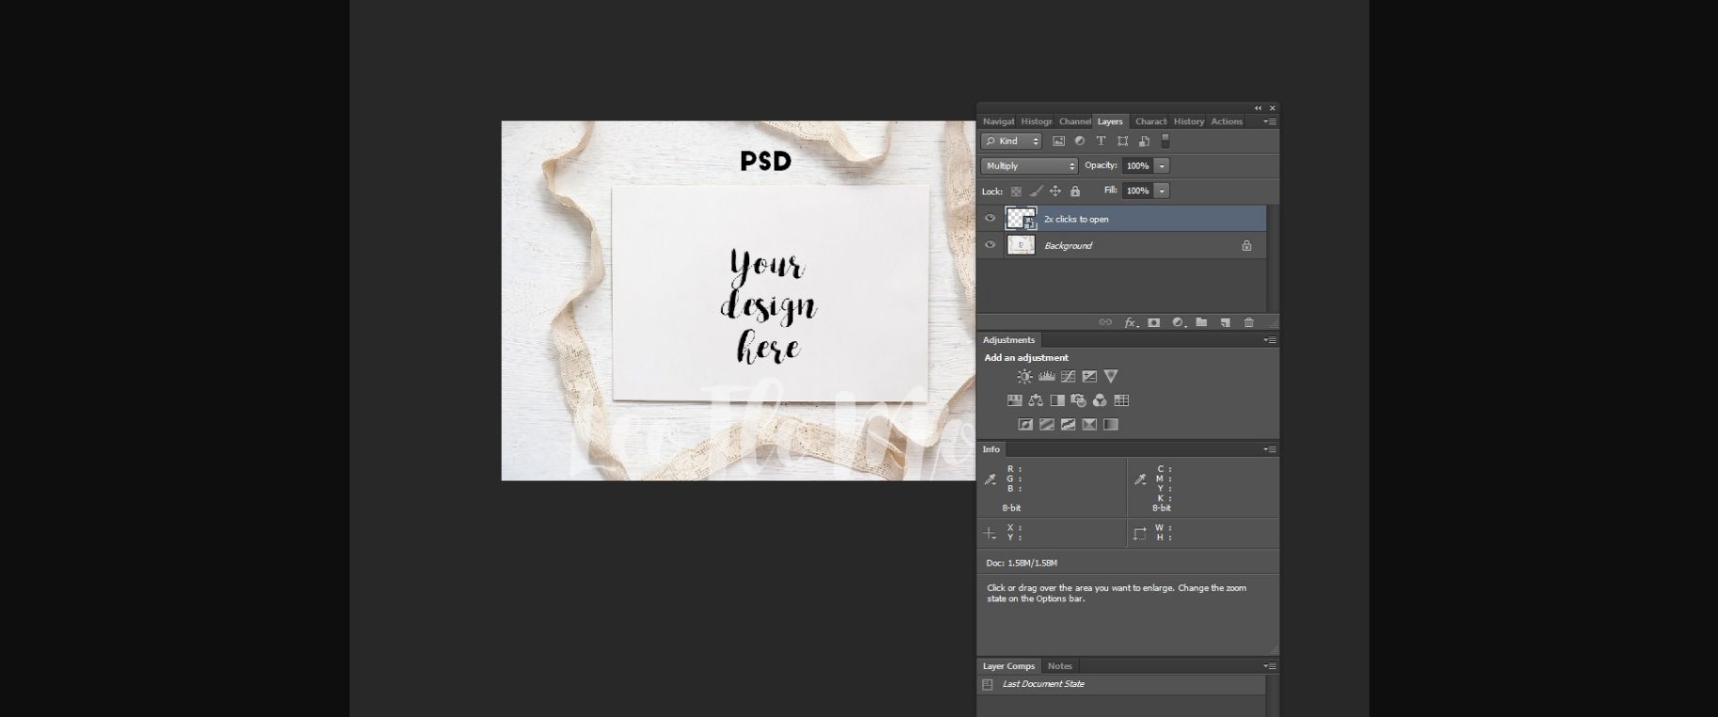1718x717 pixels.
Task: Add a Posterize adjustment
Action: [x=1046, y=425]
